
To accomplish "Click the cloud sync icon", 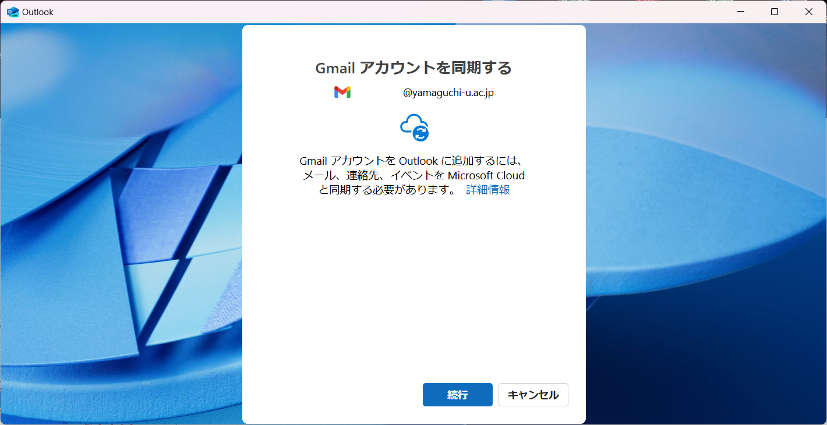I will point(414,127).
